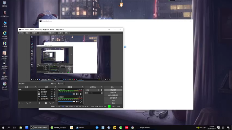Open taskbar search magnifier

tap(9, 128)
